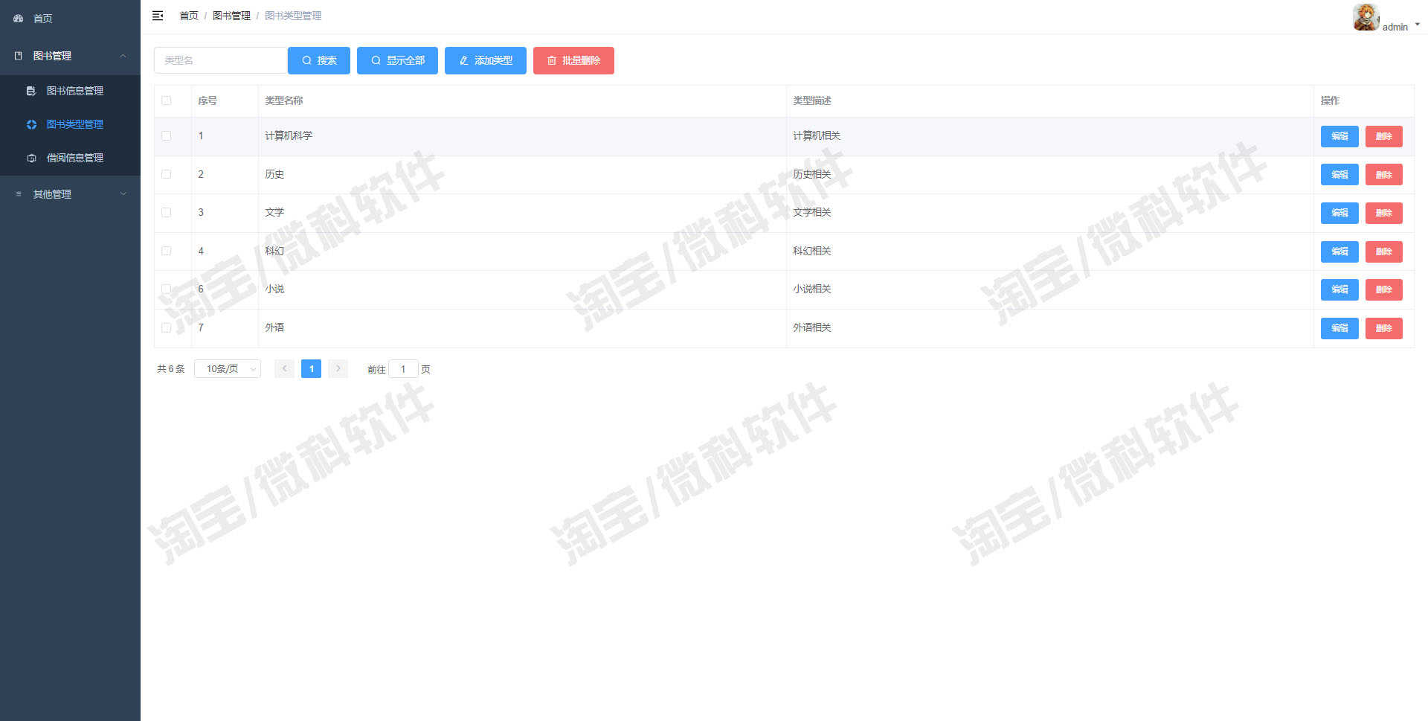Click the 显示全部 button

pyautogui.click(x=397, y=60)
